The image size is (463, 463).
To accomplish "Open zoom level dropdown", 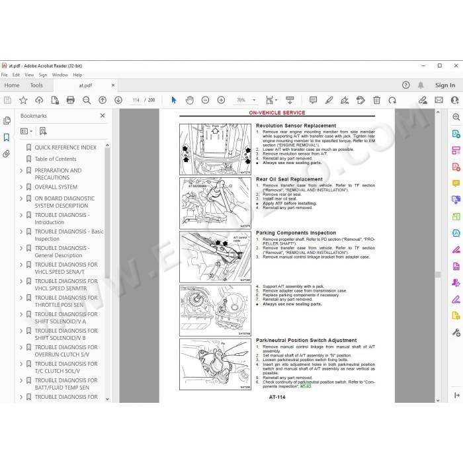I will pos(254,101).
